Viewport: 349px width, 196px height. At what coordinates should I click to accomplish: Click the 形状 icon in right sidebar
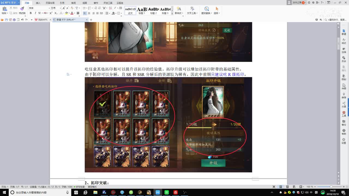(344, 59)
